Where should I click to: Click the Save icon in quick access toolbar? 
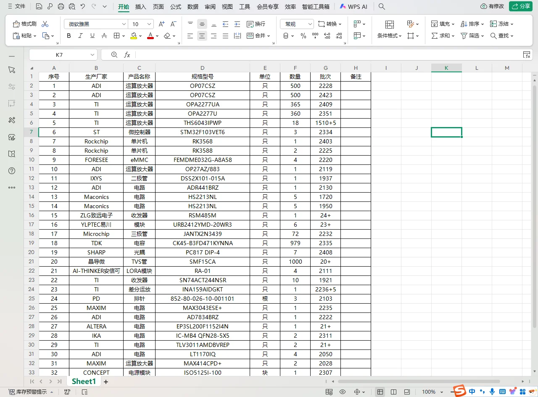coord(39,7)
